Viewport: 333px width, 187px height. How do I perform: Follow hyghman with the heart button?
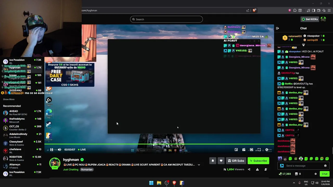221,161
